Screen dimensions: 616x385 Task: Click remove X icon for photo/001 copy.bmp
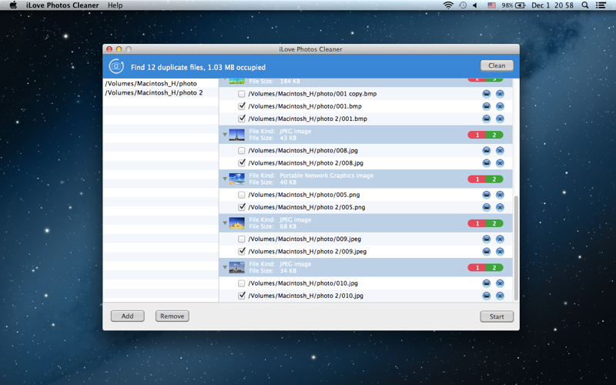[500, 94]
